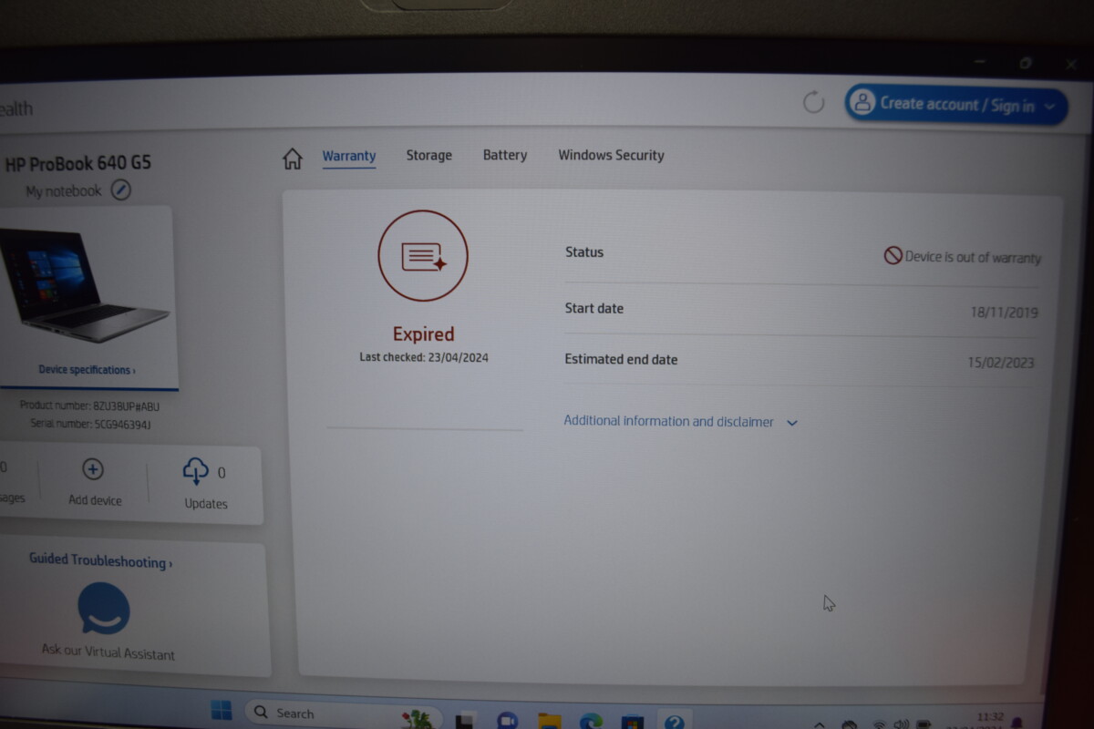This screenshot has width=1094, height=729.
Task: Expand Additional information and disclaimer
Action: [680, 421]
